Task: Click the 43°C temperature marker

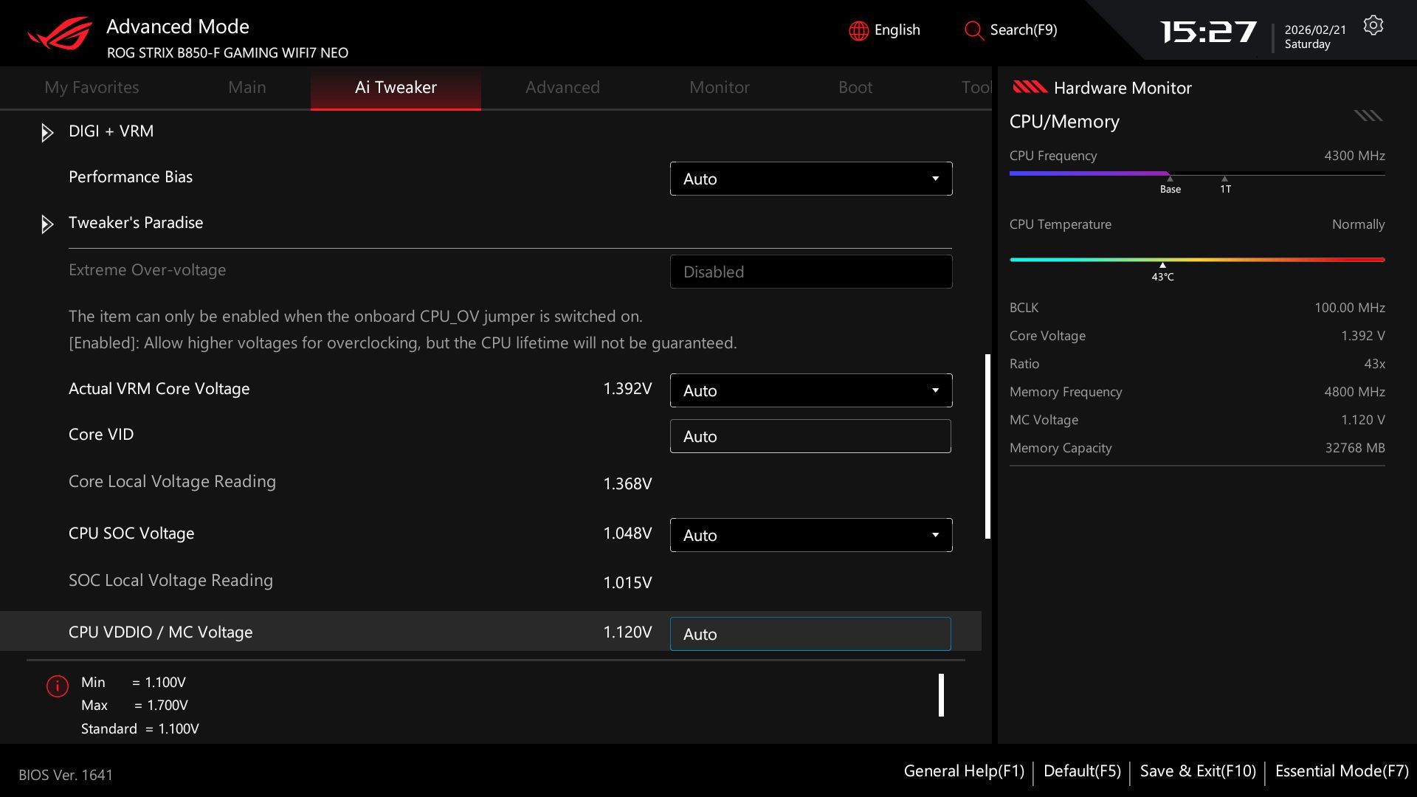Action: (x=1162, y=272)
